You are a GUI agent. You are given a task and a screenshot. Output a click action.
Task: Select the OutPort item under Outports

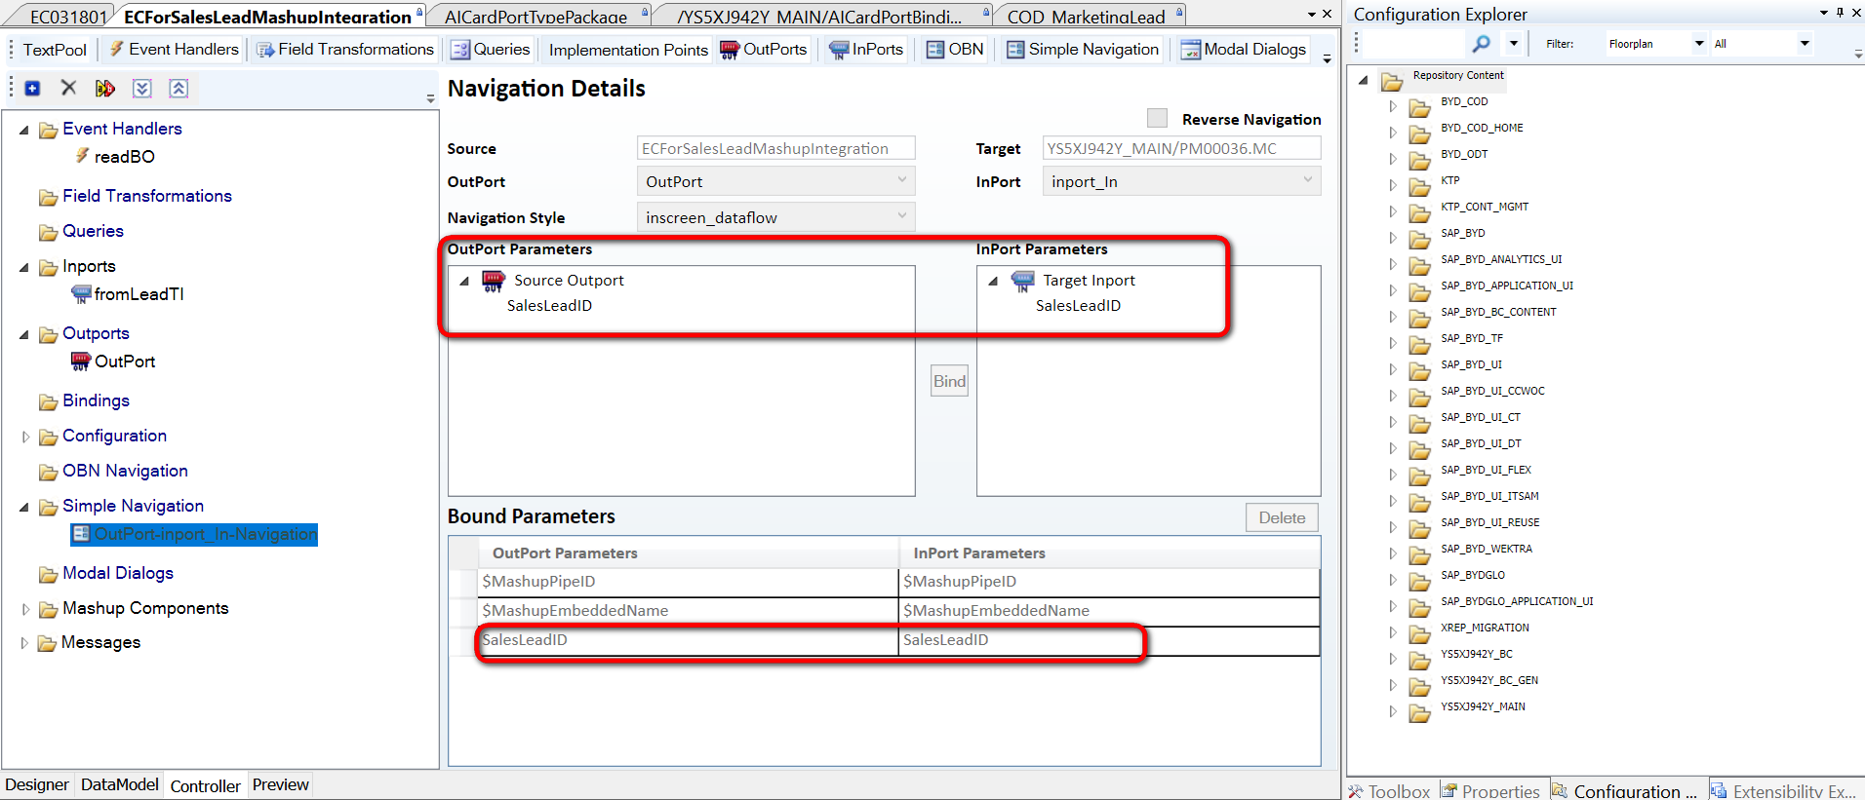point(125,362)
